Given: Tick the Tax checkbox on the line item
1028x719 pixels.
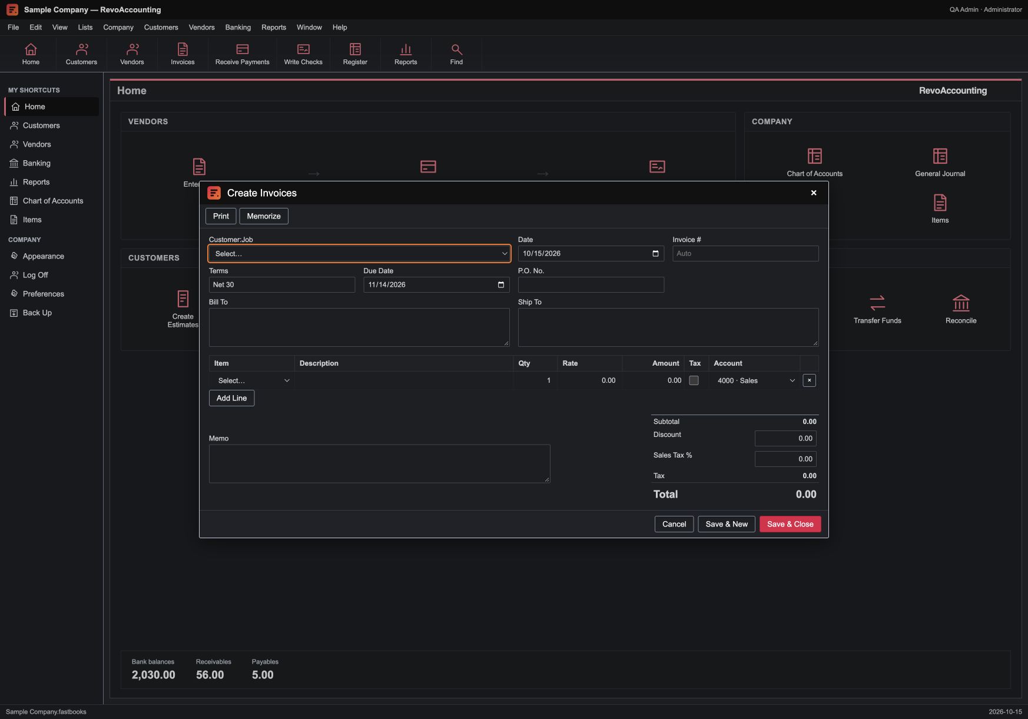Looking at the screenshot, I should [x=694, y=380].
